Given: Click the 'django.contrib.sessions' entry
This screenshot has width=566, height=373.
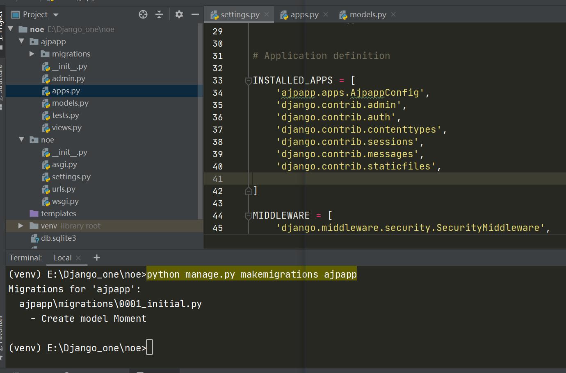Looking at the screenshot, I should 347,142.
